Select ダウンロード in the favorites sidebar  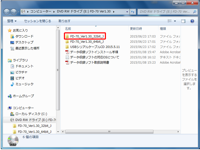(24, 36)
